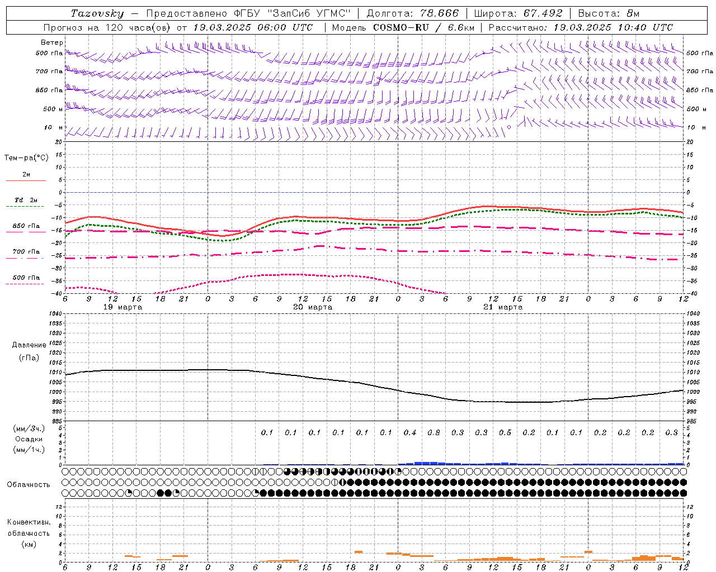Click the Высота: 8м field
Viewport: 716px width, 572px height.
click(609, 13)
